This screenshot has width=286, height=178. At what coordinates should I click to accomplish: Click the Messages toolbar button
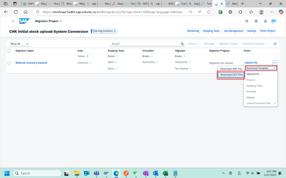click(209, 44)
